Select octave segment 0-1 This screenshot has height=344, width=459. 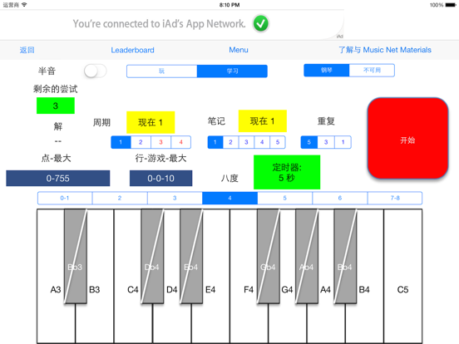pyautogui.click(x=65, y=198)
